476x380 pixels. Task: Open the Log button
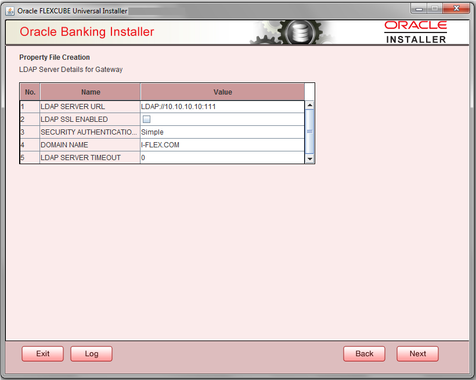tap(91, 353)
